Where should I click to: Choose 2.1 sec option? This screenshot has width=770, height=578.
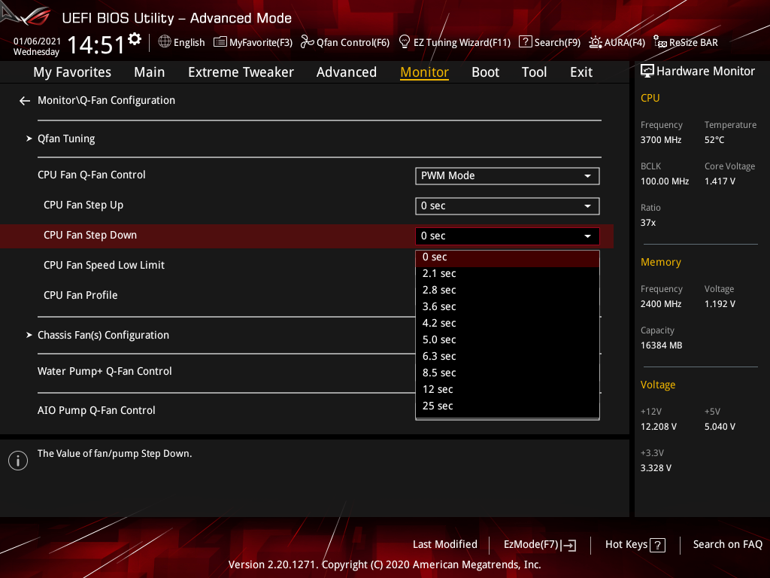coord(508,274)
